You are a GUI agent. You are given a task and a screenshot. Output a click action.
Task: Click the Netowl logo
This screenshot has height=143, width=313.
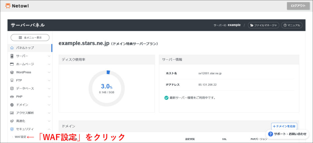tap(17, 6)
